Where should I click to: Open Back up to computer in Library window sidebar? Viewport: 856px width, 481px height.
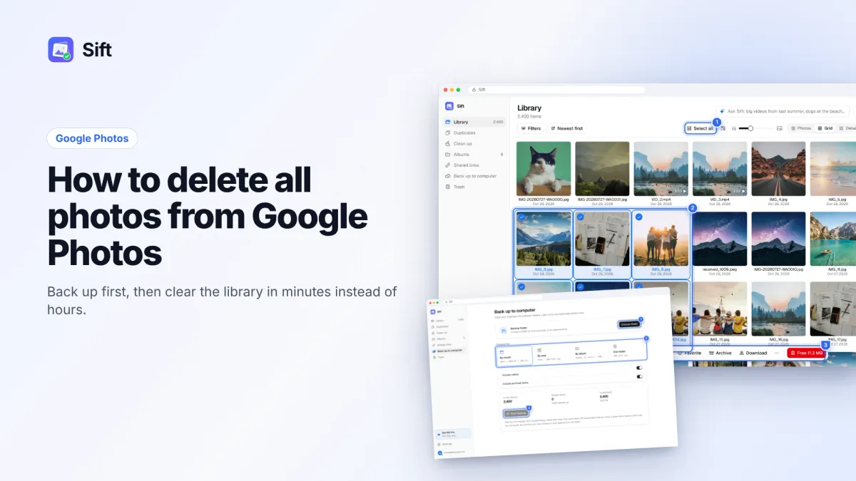point(474,175)
